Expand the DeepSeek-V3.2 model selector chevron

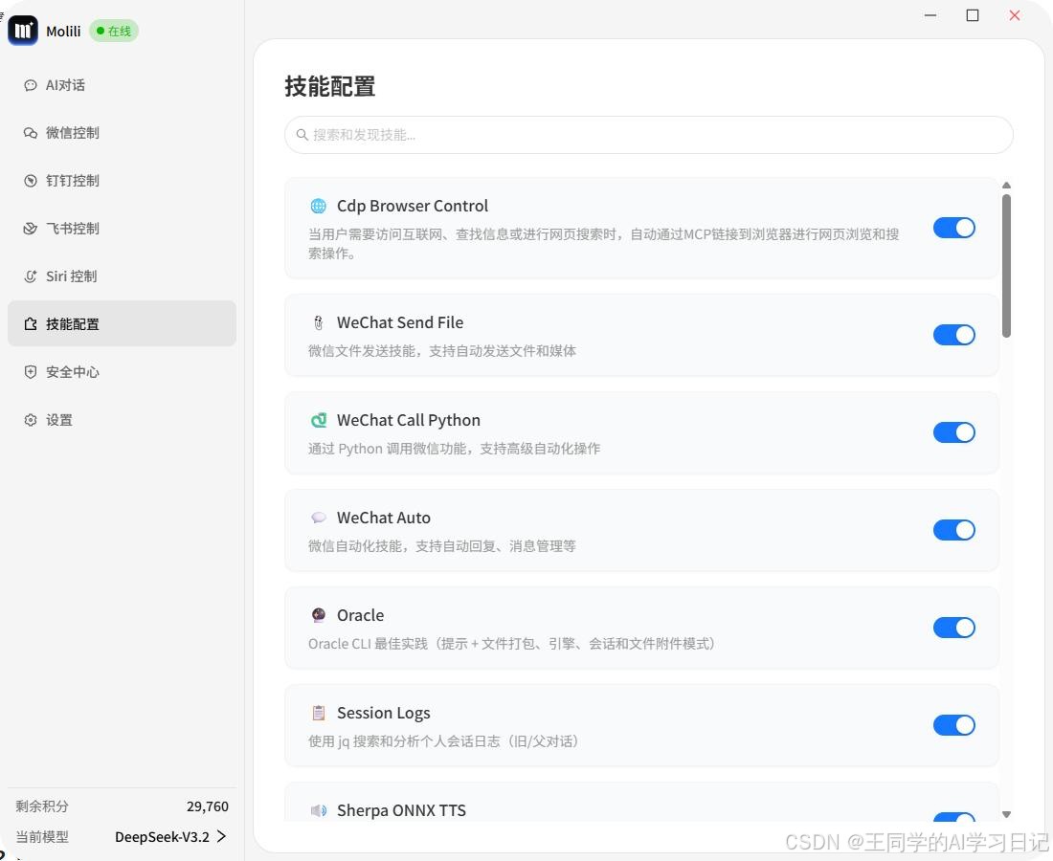tap(222, 836)
